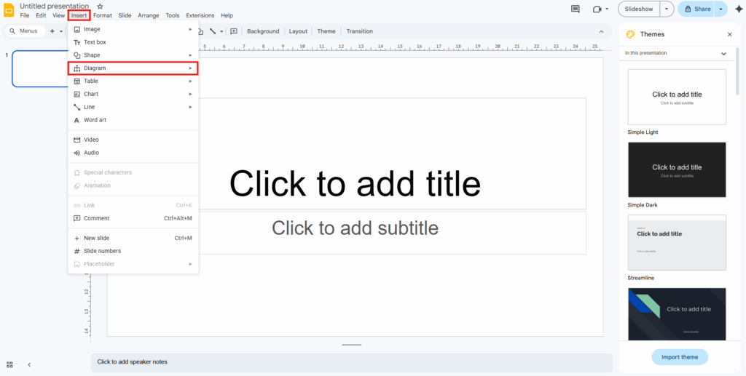Click the add comment toolbar icon
746x376 pixels.
(x=234, y=31)
